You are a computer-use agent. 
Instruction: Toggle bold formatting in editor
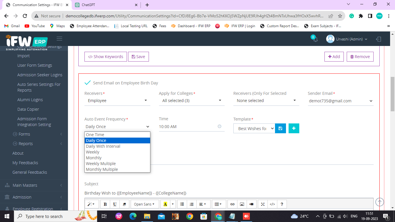(105, 204)
